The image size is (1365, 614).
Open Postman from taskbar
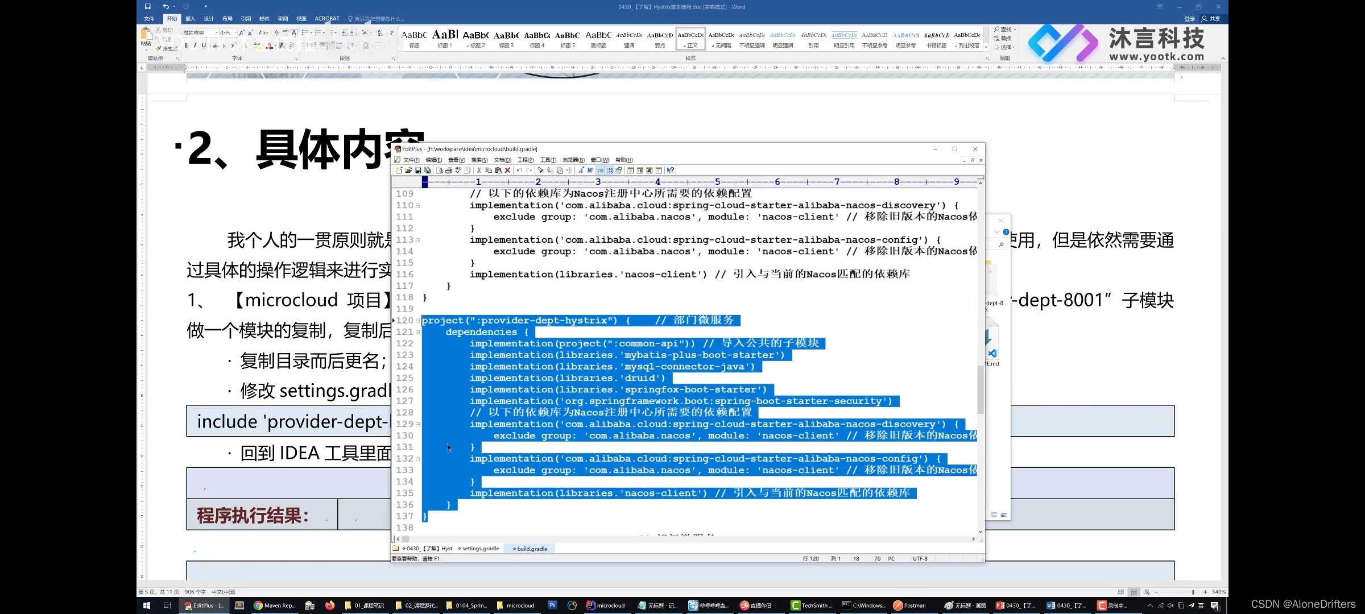pyautogui.click(x=909, y=605)
